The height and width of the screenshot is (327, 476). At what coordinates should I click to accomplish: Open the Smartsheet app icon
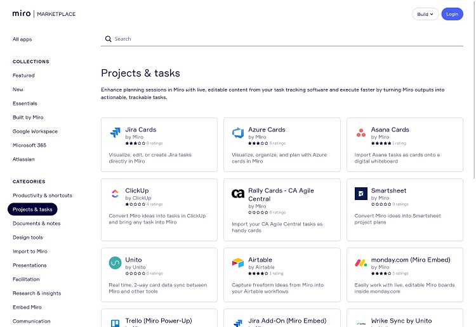point(361,194)
